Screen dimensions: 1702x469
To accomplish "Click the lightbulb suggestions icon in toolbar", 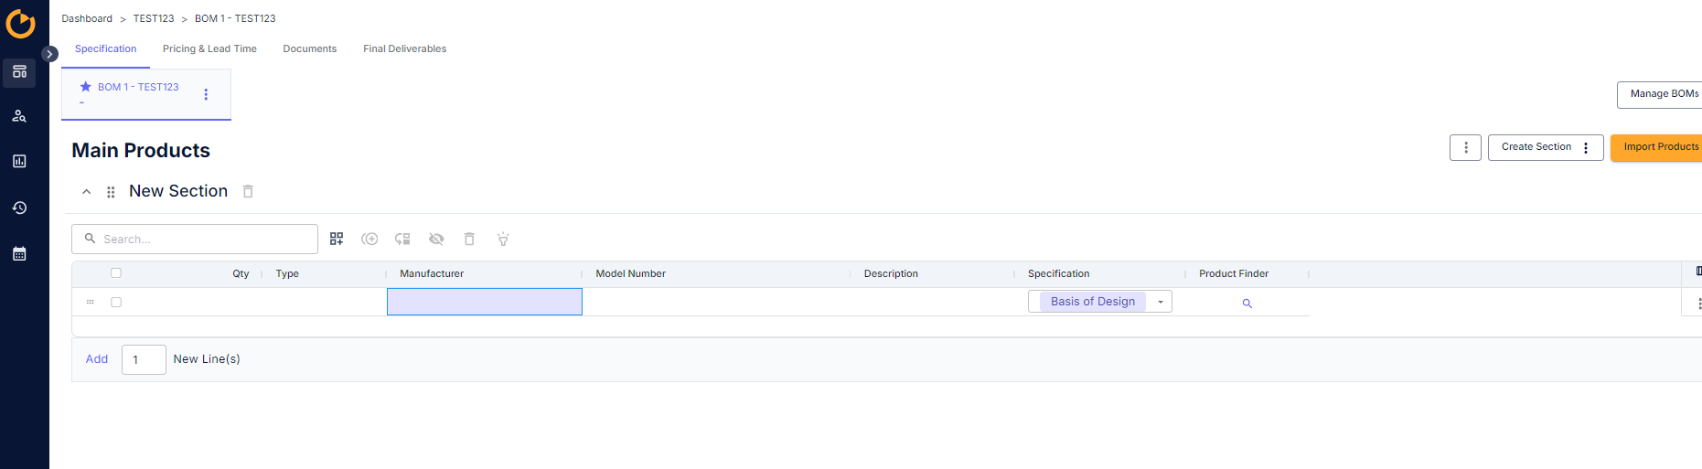I will coord(503,239).
